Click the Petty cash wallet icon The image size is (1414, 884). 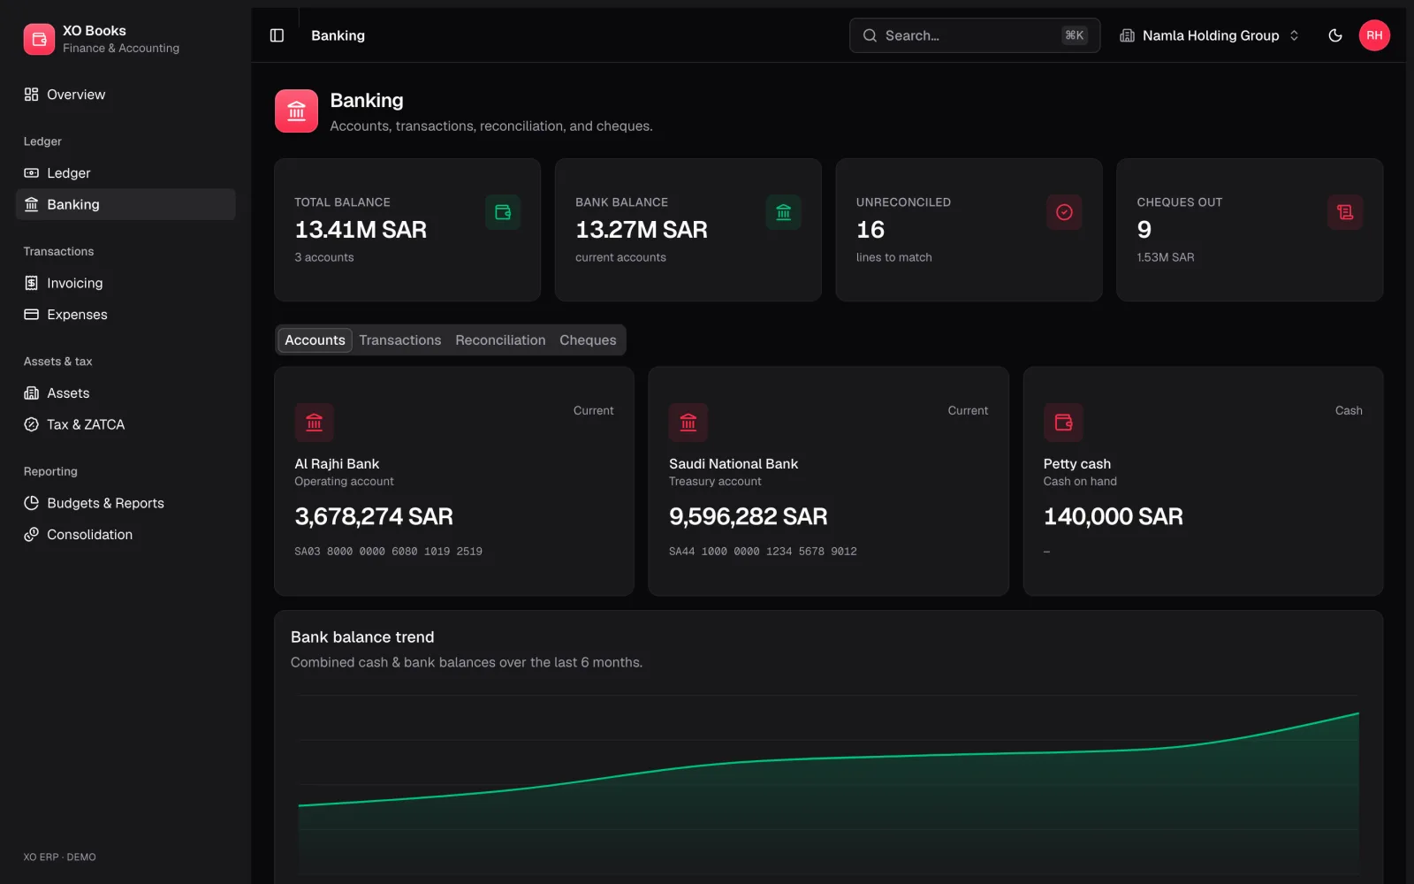(x=1063, y=423)
